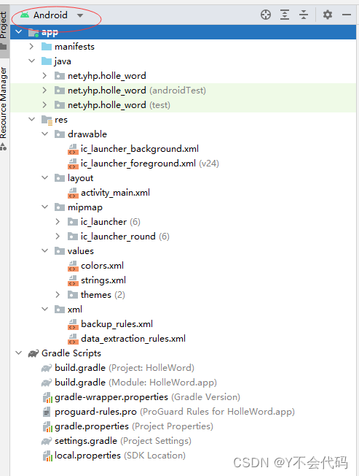
Task: Select proguard-rules.pro file entry
Action: coord(175,412)
